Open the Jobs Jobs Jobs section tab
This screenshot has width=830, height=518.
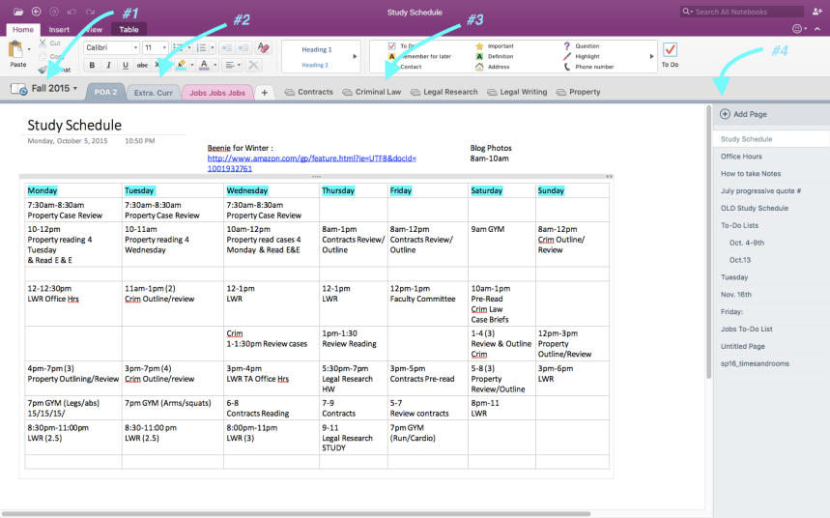pos(217,93)
